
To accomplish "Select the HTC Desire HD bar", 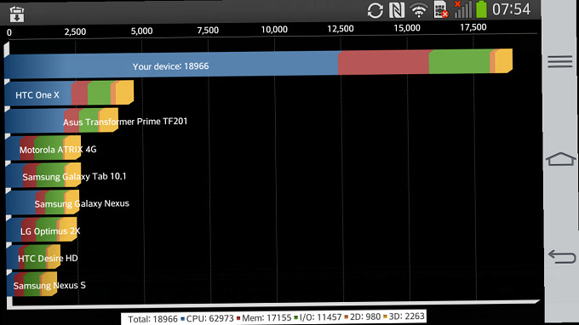I will coord(33,257).
